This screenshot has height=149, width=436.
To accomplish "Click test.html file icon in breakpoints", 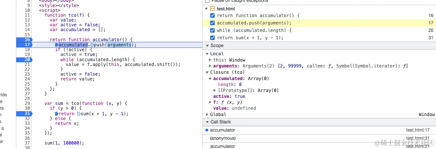I will [x=212, y=9].
